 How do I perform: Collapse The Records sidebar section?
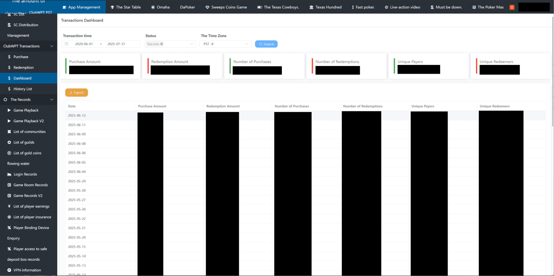click(x=52, y=100)
